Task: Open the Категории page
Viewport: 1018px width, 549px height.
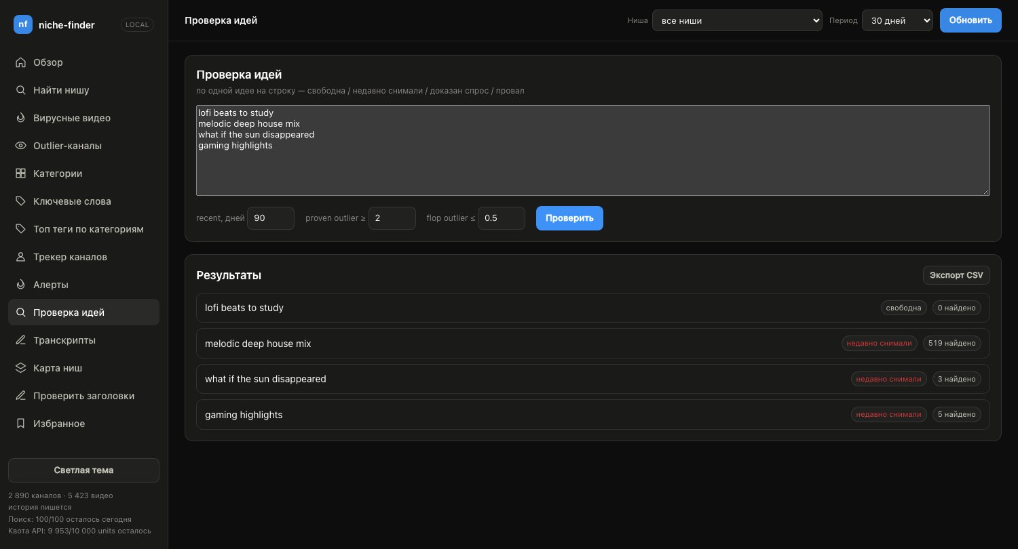Action: tap(83, 174)
